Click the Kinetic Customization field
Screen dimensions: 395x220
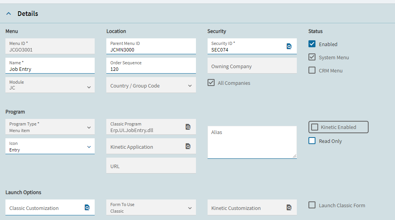(x=252, y=208)
